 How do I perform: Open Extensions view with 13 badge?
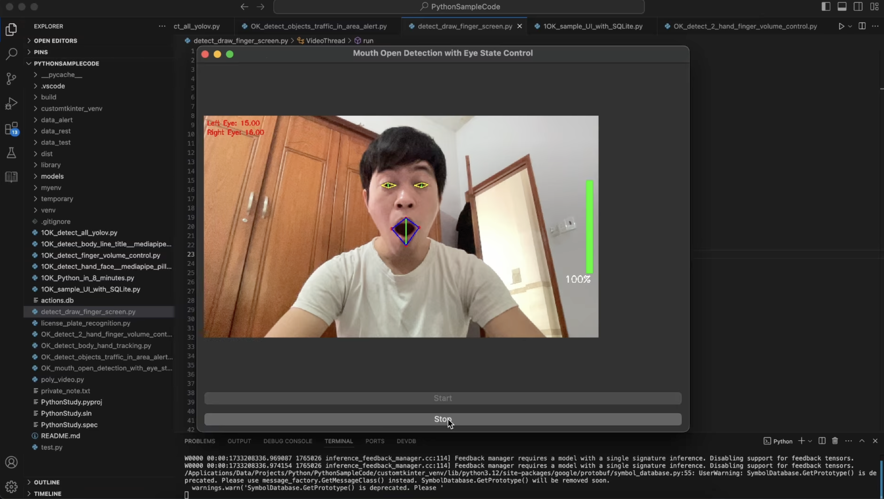pos(11,128)
